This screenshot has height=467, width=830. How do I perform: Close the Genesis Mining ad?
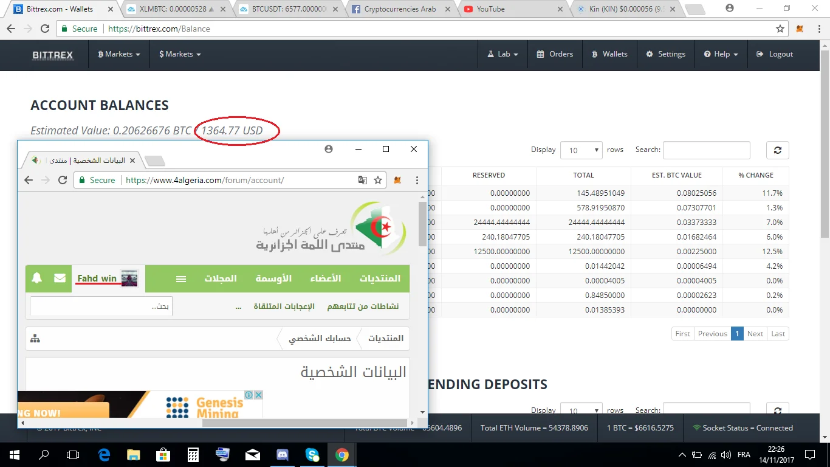(258, 395)
